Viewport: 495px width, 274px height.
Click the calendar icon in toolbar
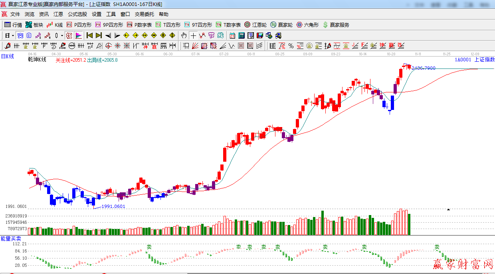(232, 35)
